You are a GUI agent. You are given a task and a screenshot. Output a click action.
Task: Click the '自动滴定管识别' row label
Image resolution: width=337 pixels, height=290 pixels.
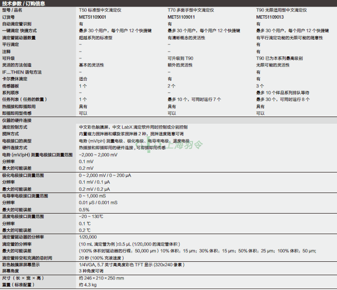[17, 24]
